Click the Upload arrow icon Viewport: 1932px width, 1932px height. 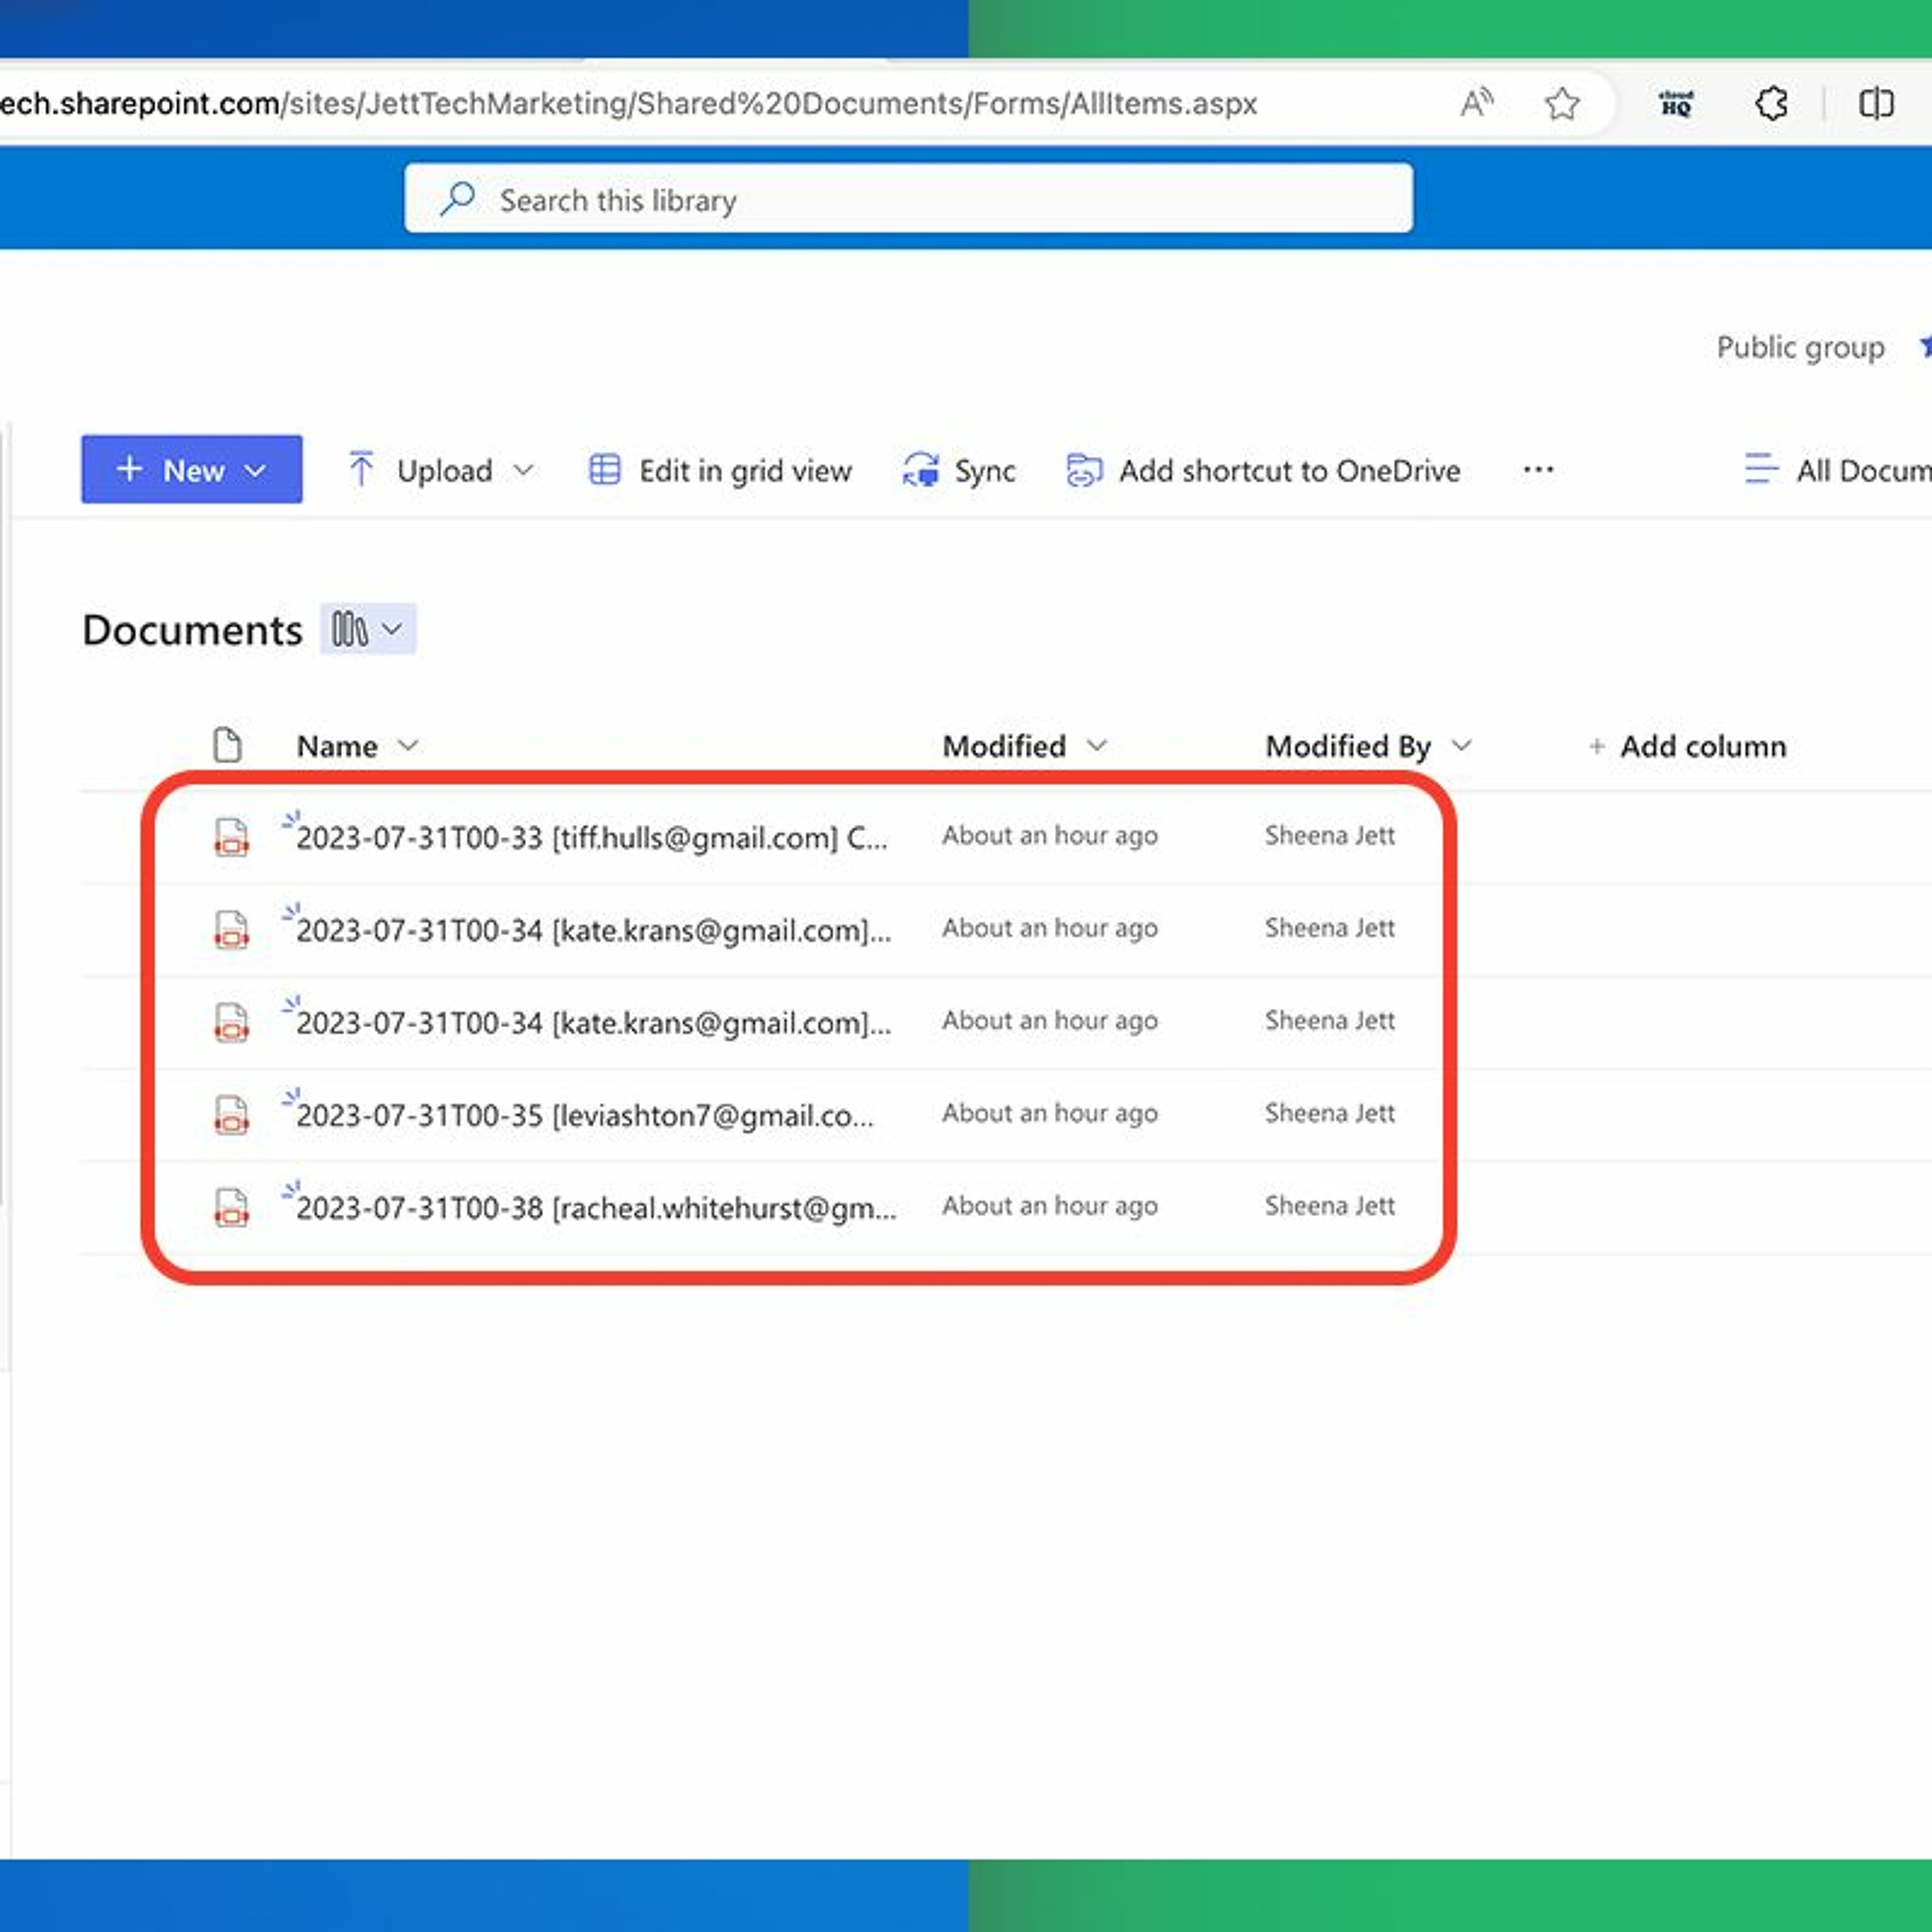(x=361, y=469)
